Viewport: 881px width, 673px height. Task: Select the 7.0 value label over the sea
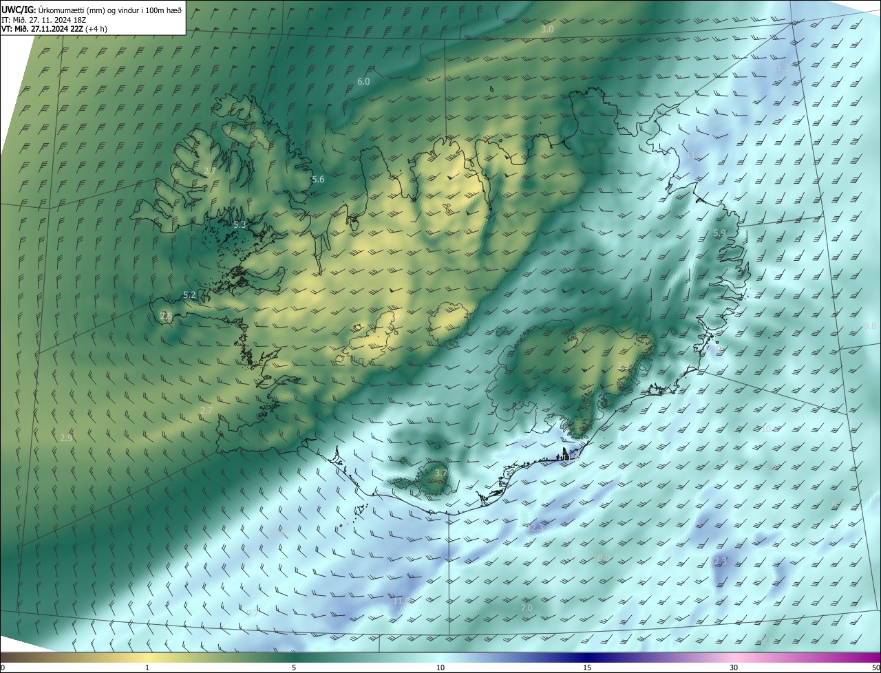527,608
